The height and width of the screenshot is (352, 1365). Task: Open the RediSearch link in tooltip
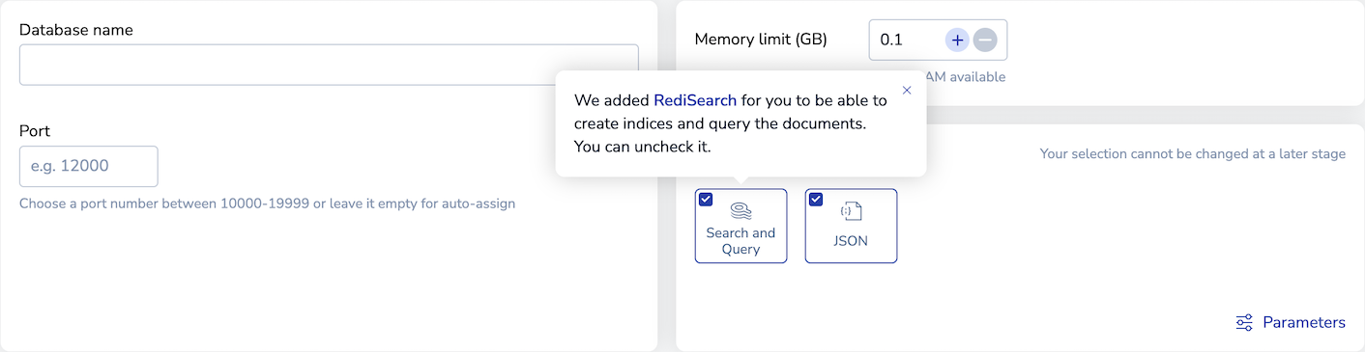695,99
